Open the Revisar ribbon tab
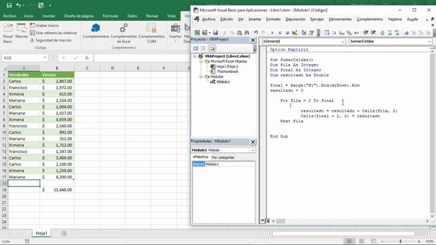The height and width of the screenshot is (245, 436). (153, 16)
